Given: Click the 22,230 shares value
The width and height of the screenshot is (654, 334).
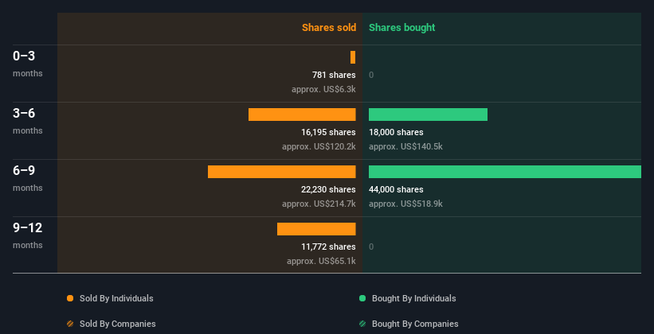Looking at the screenshot, I should [328, 189].
